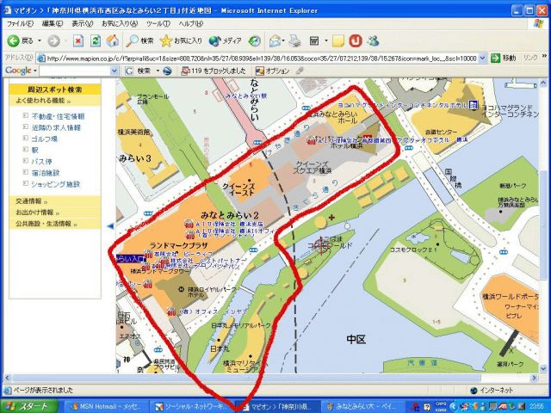Open the Google 検索 button dropdown arrow

158,71
